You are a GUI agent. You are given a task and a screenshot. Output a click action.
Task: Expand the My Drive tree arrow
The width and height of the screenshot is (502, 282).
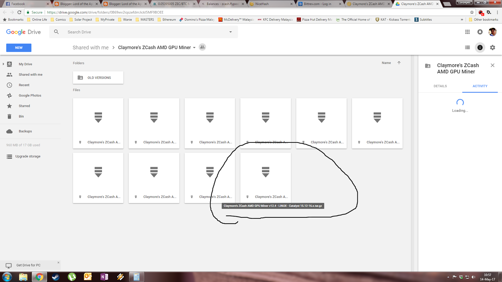click(x=3, y=64)
